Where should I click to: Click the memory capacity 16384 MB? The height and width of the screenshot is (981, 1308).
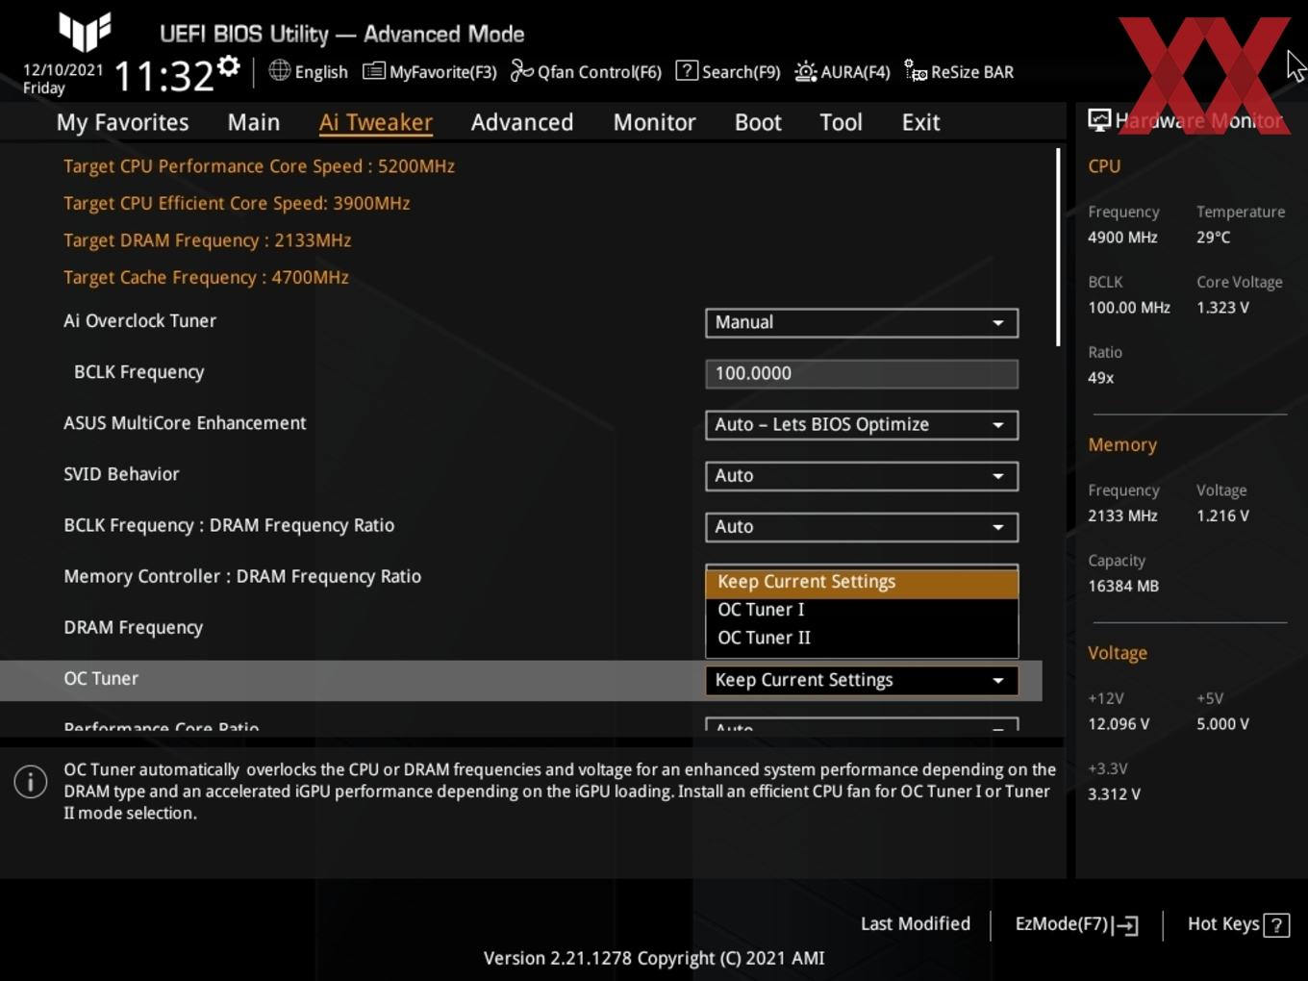[1123, 586]
